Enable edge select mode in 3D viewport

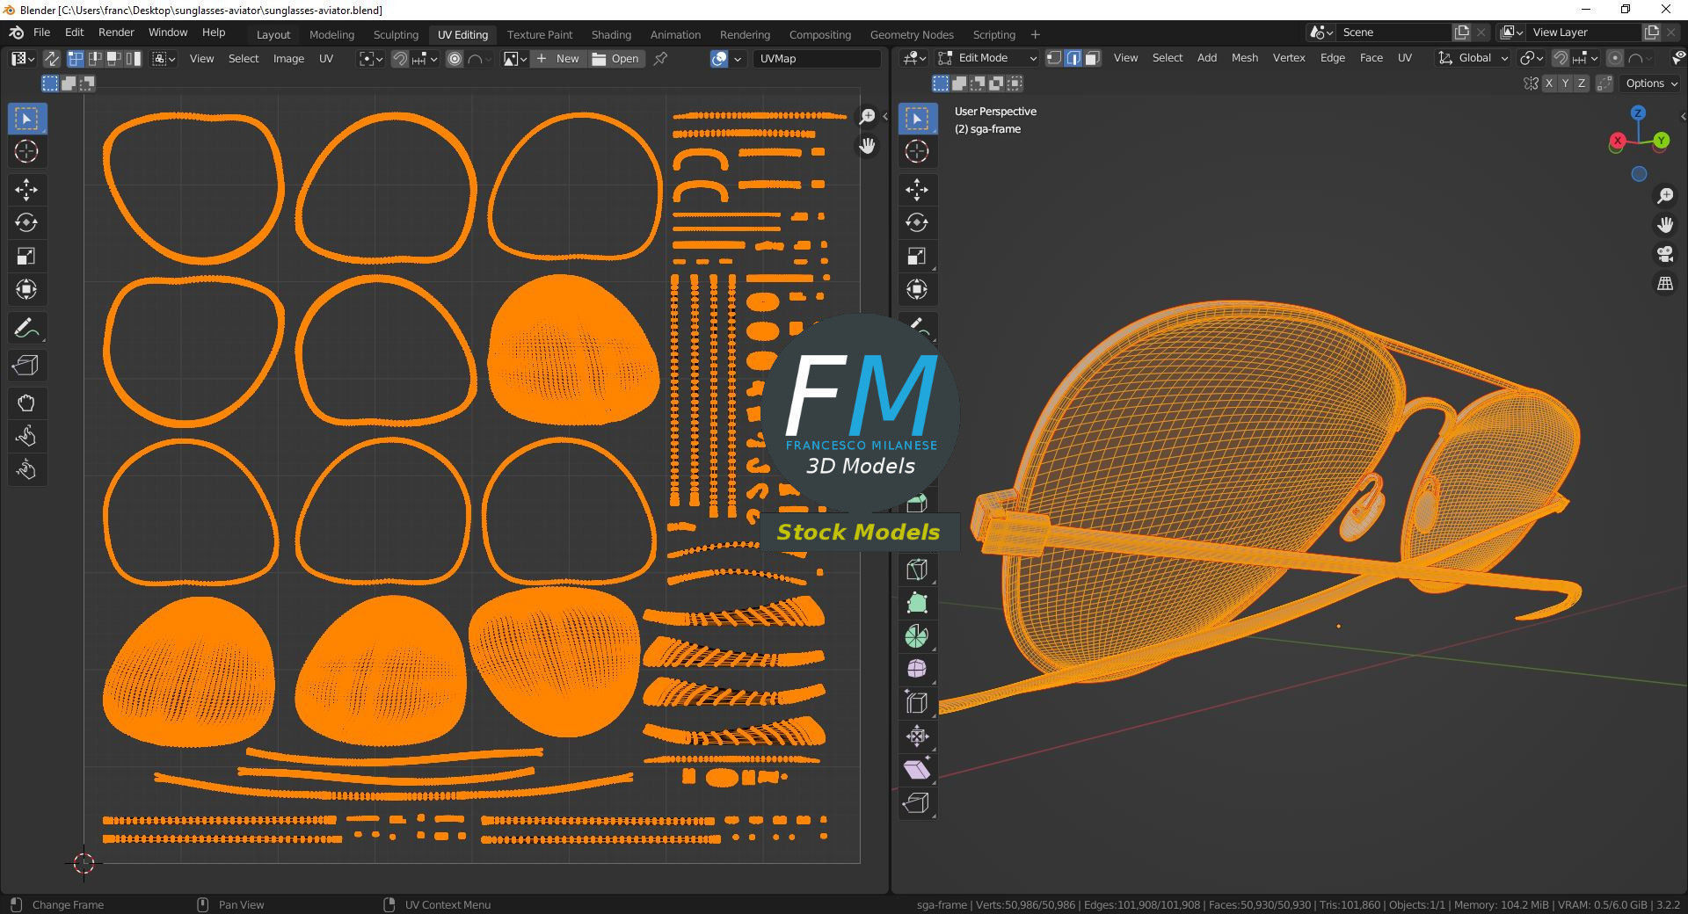coord(1073,58)
